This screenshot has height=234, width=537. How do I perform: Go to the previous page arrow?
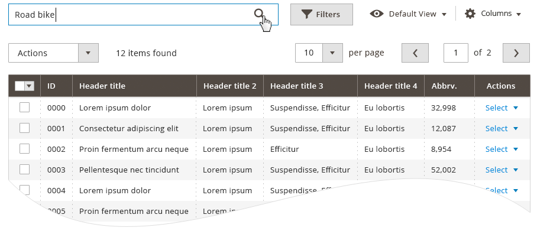(415, 53)
